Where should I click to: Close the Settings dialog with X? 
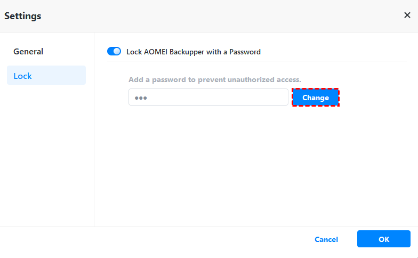407,15
